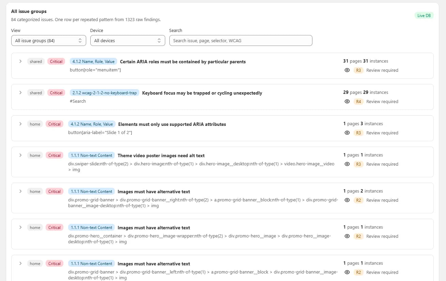The height and width of the screenshot is (281, 446).
Task: Click '2.1.2 wcag-2-1-2-no-keyboard-trap' tag
Action: point(105,93)
